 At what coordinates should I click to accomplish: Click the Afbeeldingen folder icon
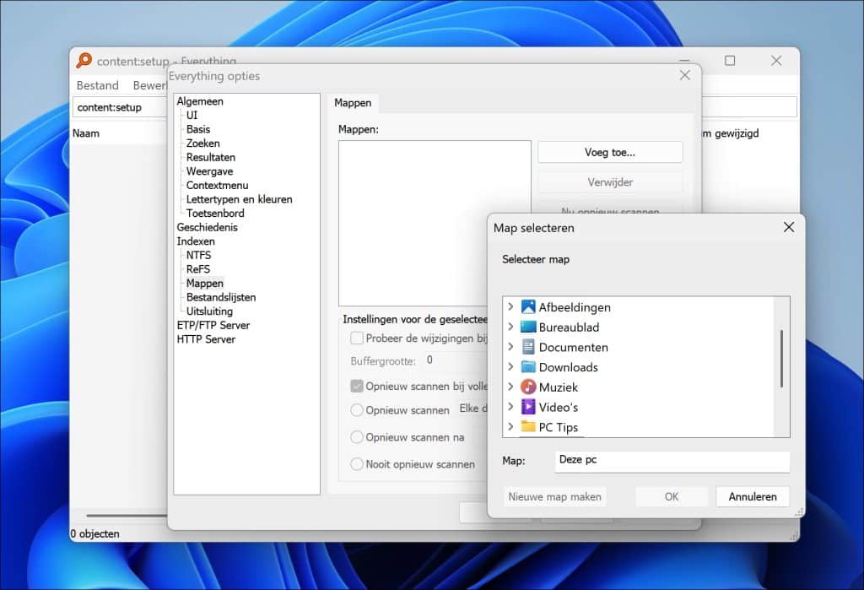(528, 307)
